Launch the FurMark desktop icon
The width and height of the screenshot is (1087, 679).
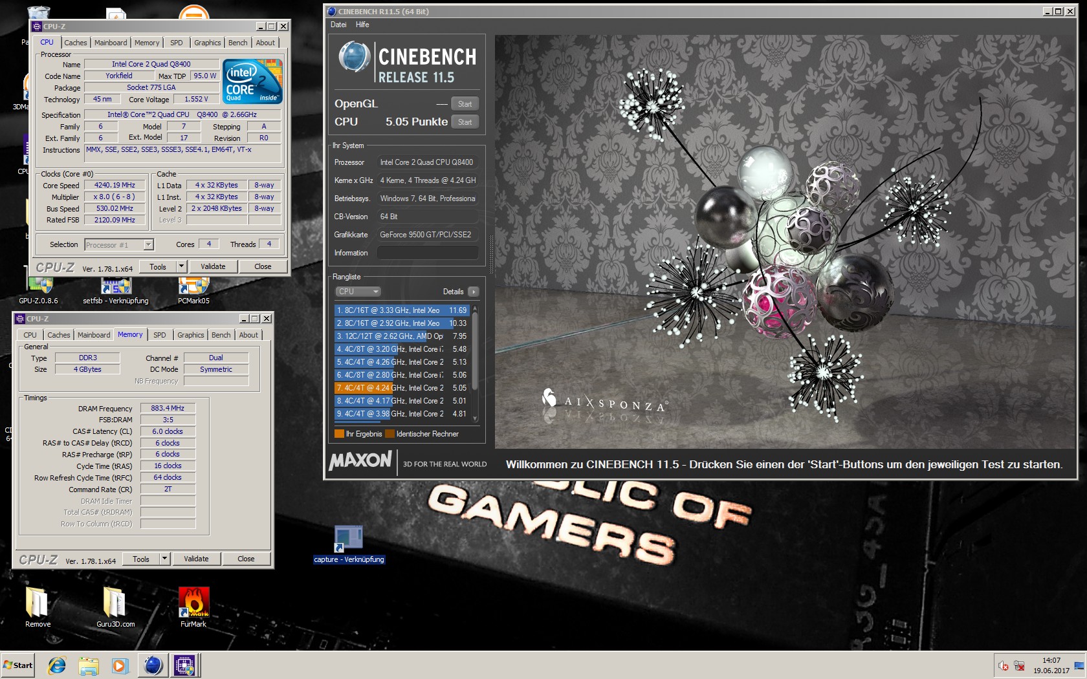193,607
